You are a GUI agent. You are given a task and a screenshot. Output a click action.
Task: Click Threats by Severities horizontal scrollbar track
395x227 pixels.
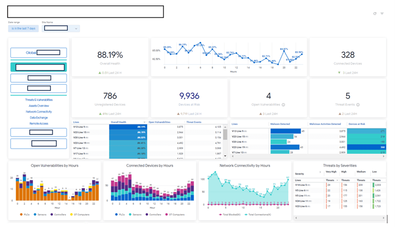pyautogui.click(x=339, y=218)
